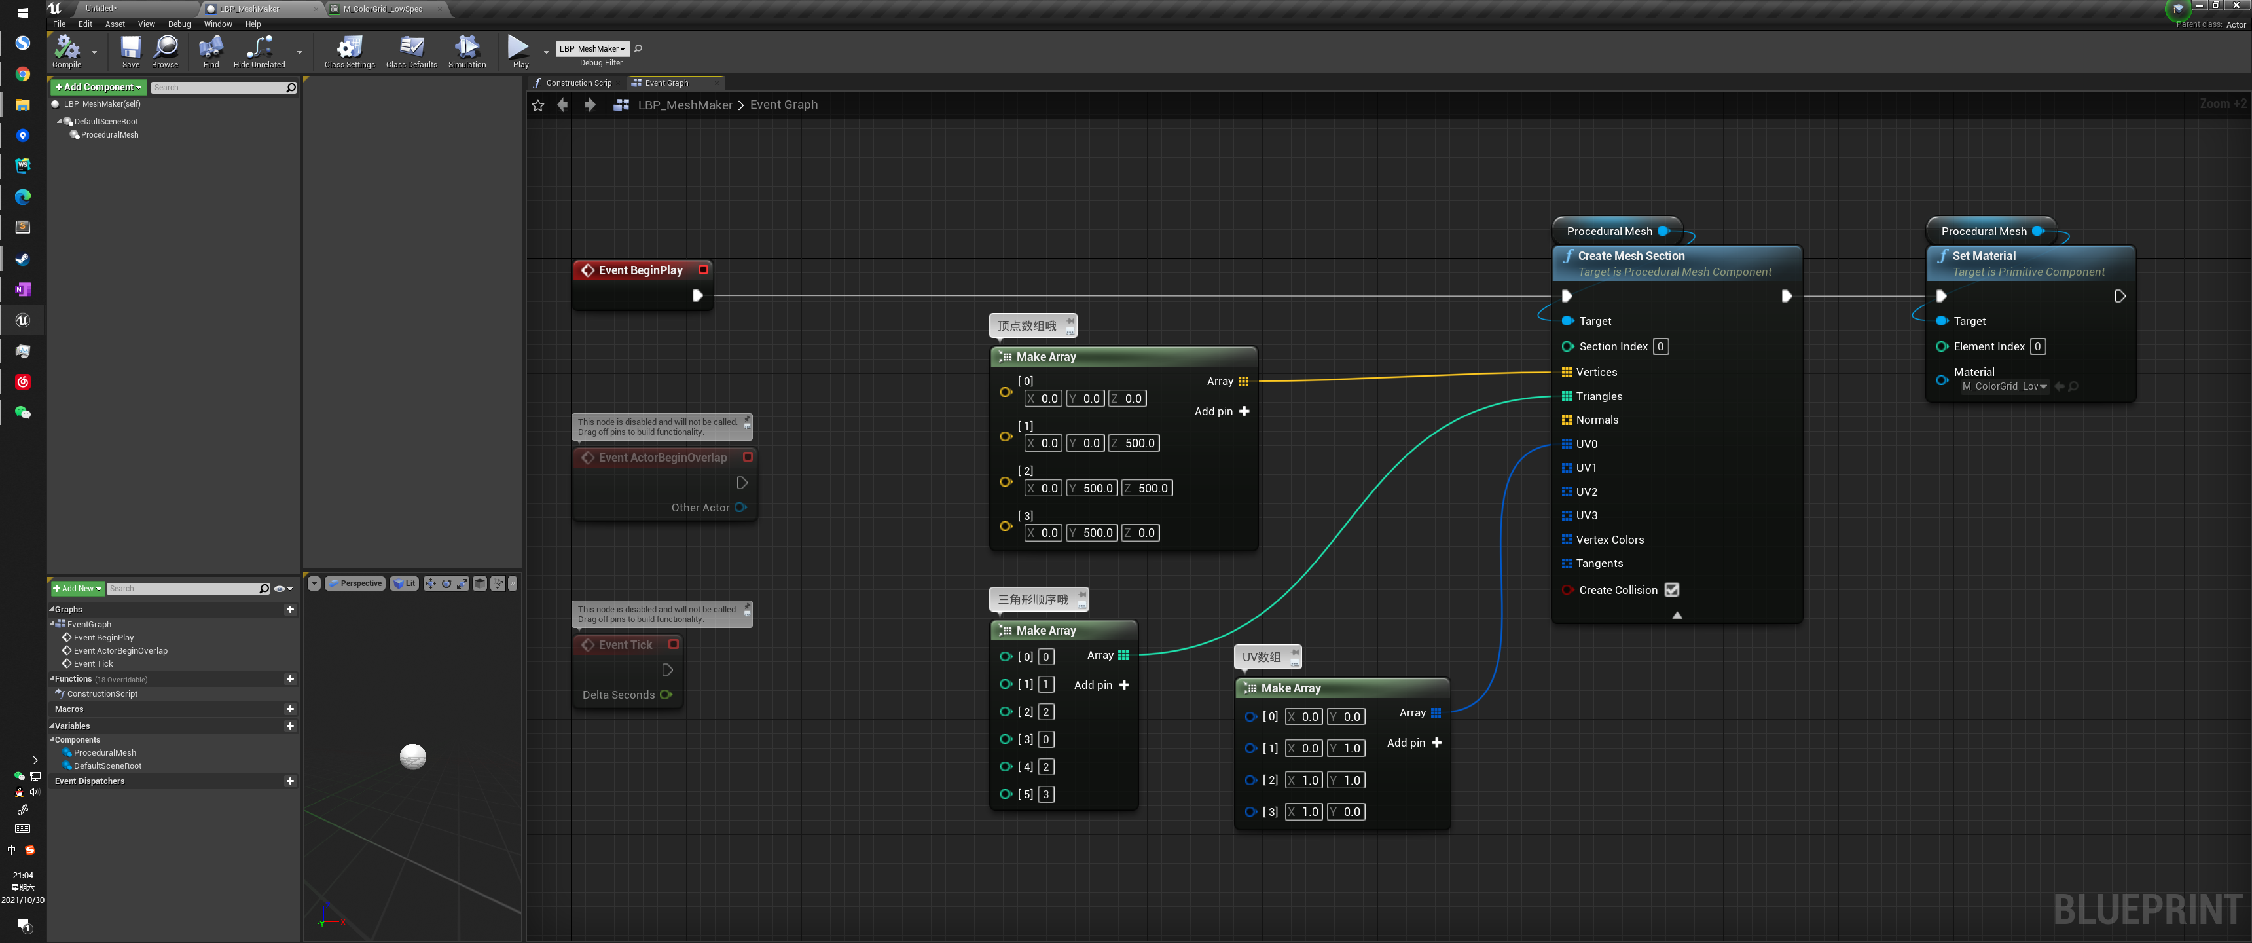Open Class Defaults
The image size is (2252, 943).
410,50
